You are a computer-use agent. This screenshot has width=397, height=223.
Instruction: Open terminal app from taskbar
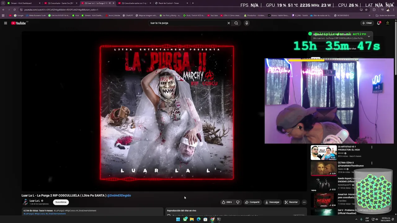219,219
